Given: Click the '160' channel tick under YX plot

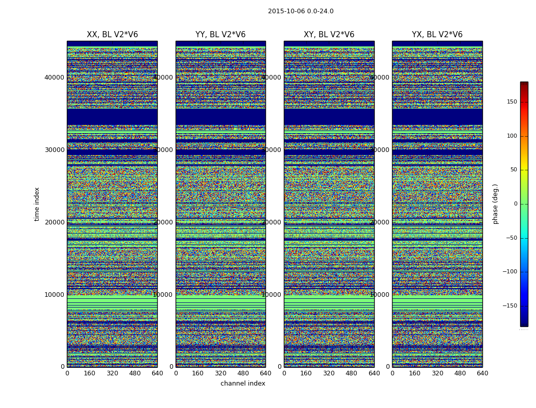Looking at the screenshot, I should (x=415, y=373).
